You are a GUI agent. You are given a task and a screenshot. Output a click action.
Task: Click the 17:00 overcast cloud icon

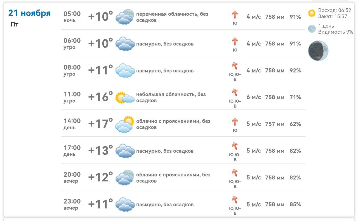pyautogui.click(x=125, y=151)
